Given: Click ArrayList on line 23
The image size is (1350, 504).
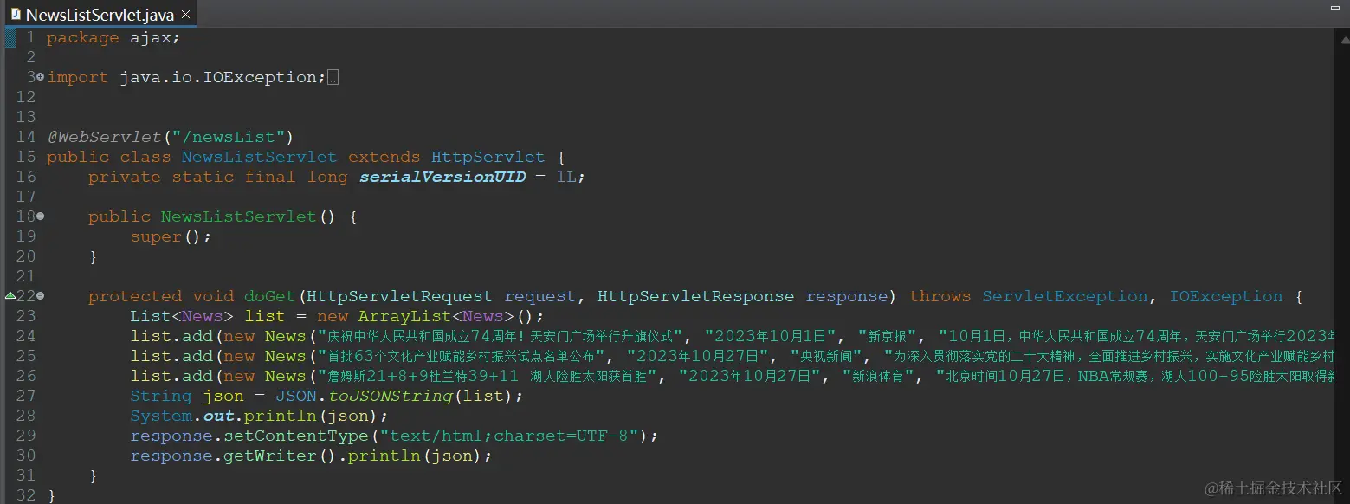Looking at the screenshot, I should 405,316.
